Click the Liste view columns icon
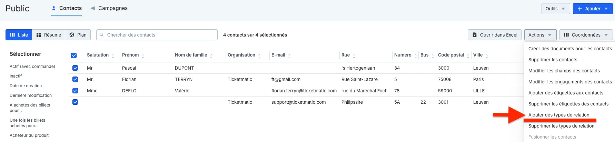This screenshot has width=615, height=142. tap(12, 35)
